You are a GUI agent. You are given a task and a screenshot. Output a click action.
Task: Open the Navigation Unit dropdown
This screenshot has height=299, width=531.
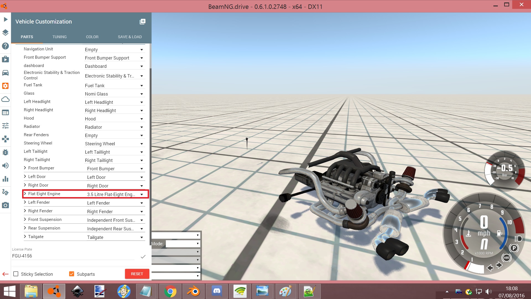(115, 50)
